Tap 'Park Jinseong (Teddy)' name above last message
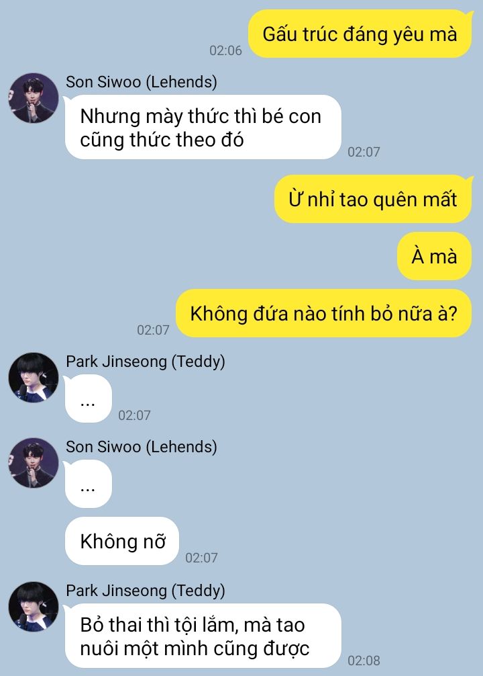Image resolution: width=483 pixels, height=676 pixels. [146, 591]
